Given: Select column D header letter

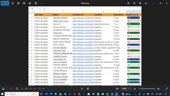Looking at the screenshot, I should (x=103, y=12).
